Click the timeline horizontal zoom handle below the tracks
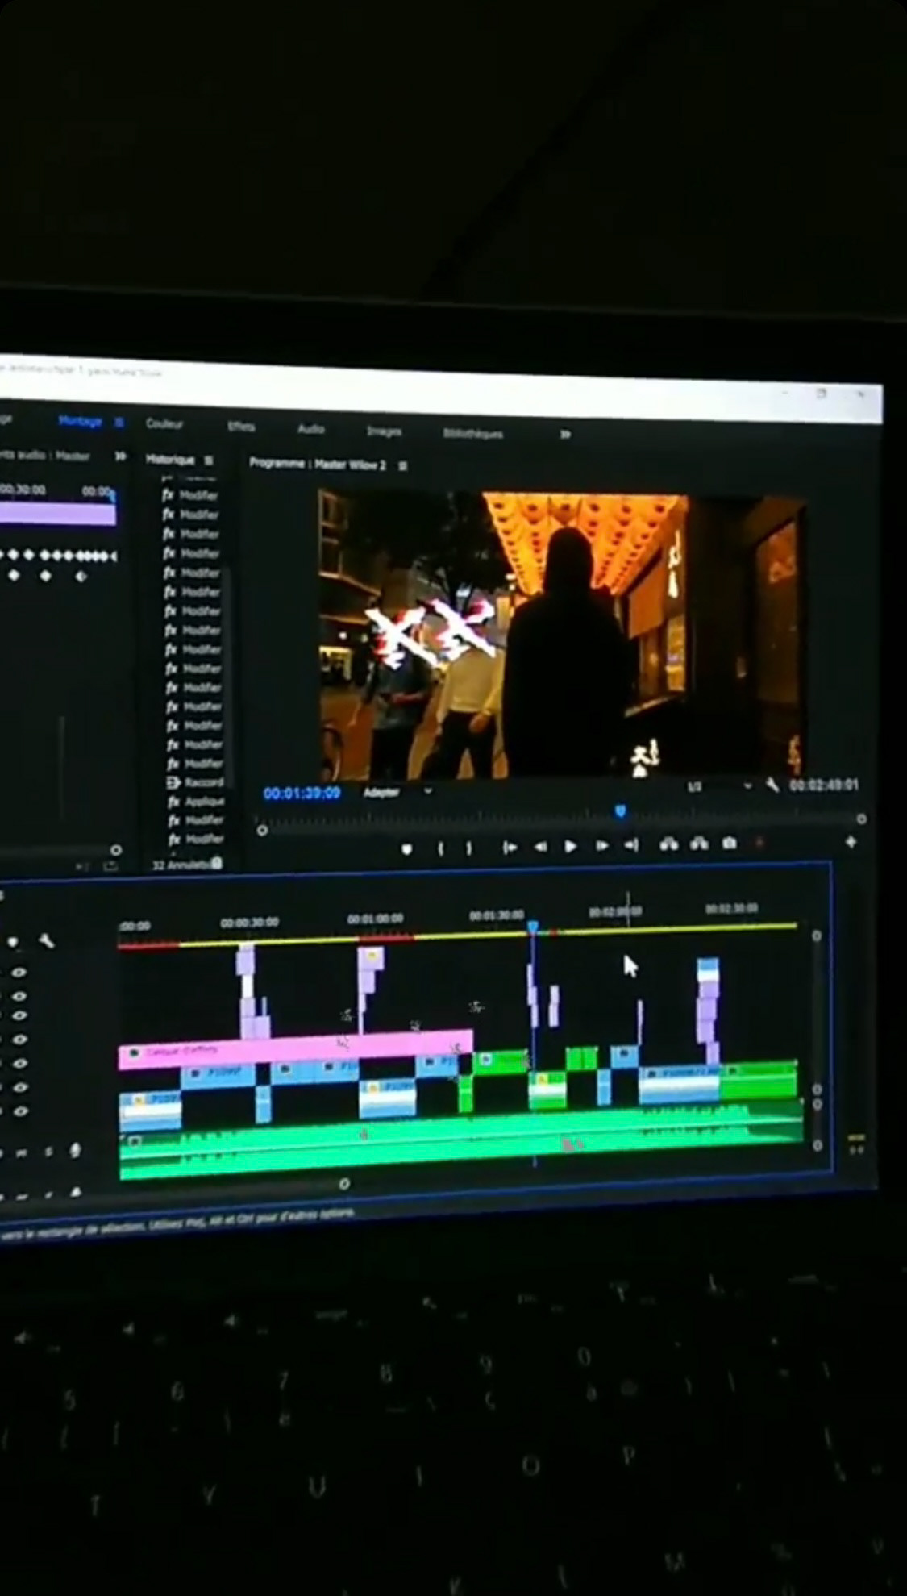 pos(344,1184)
